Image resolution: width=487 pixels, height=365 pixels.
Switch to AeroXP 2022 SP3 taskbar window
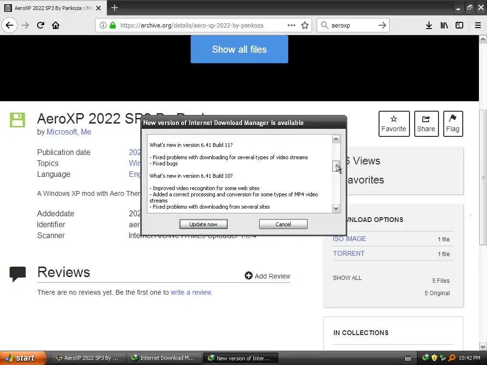click(88, 358)
